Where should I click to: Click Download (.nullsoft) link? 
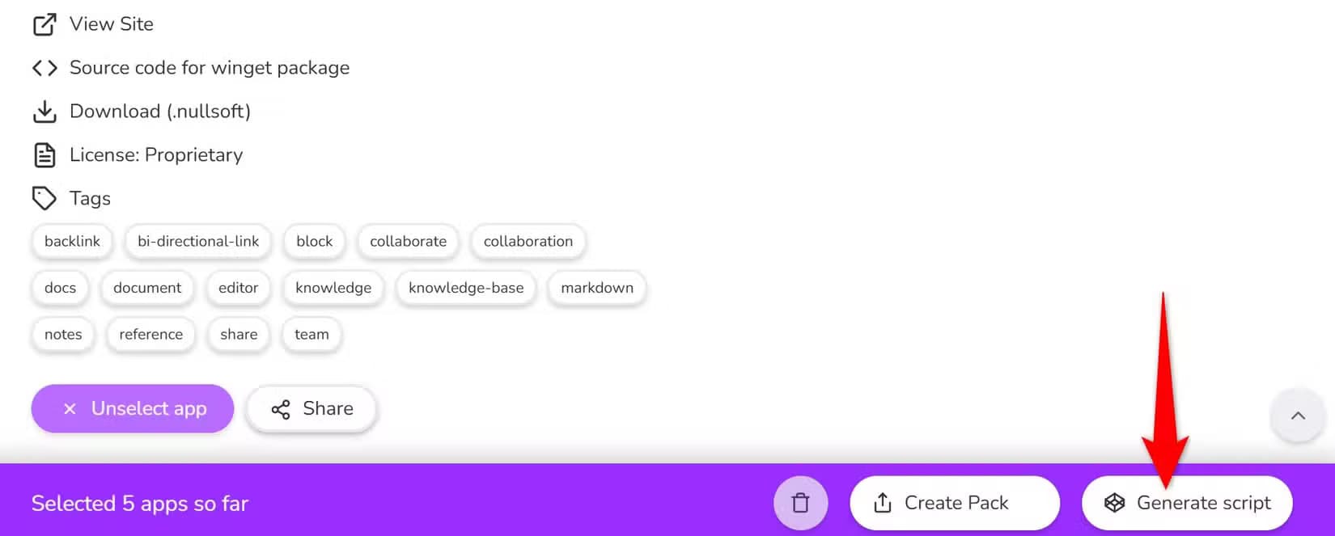160,112
